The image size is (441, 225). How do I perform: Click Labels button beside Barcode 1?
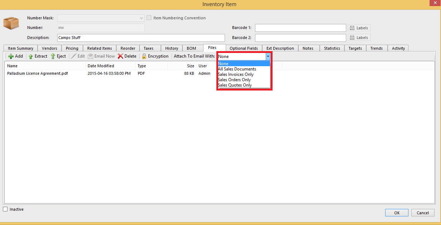(359, 28)
